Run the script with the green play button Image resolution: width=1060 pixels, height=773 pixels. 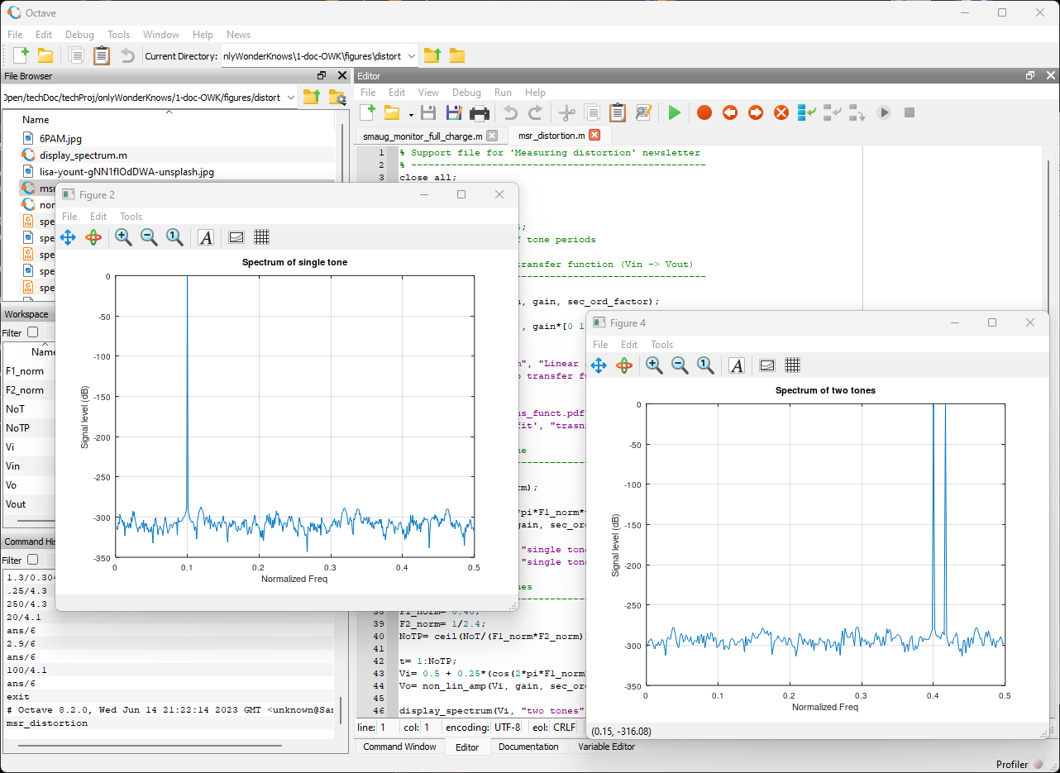675,112
